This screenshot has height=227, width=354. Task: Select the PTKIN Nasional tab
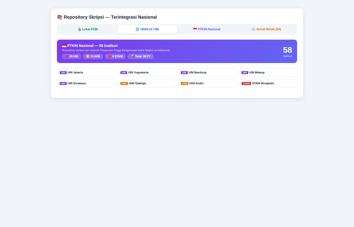pos(207,29)
